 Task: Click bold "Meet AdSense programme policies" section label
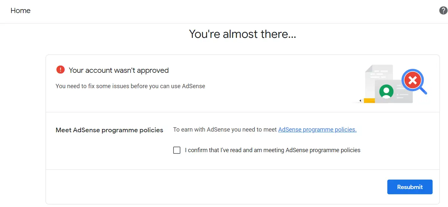(x=110, y=130)
